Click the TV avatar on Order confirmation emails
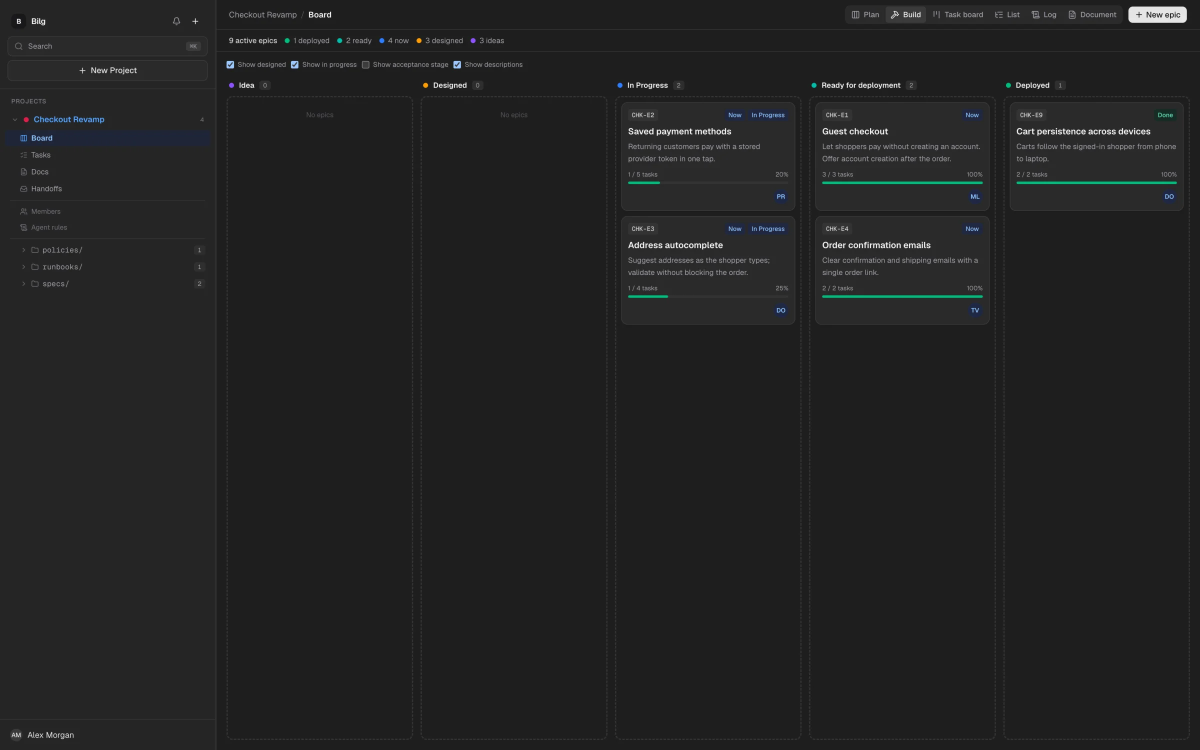The image size is (1200, 750). pos(975,310)
